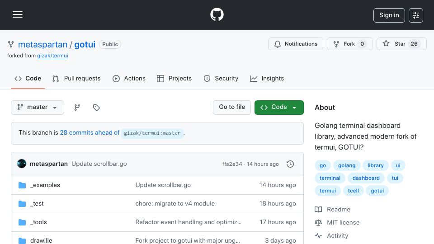Select the terminal topic tag
434x244 pixels.
[x=330, y=178]
